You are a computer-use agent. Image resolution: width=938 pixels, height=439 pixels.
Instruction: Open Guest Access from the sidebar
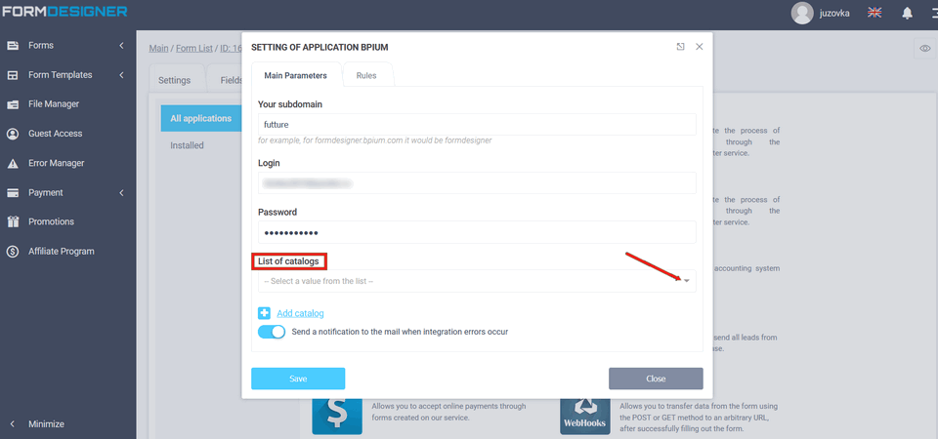(x=55, y=134)
